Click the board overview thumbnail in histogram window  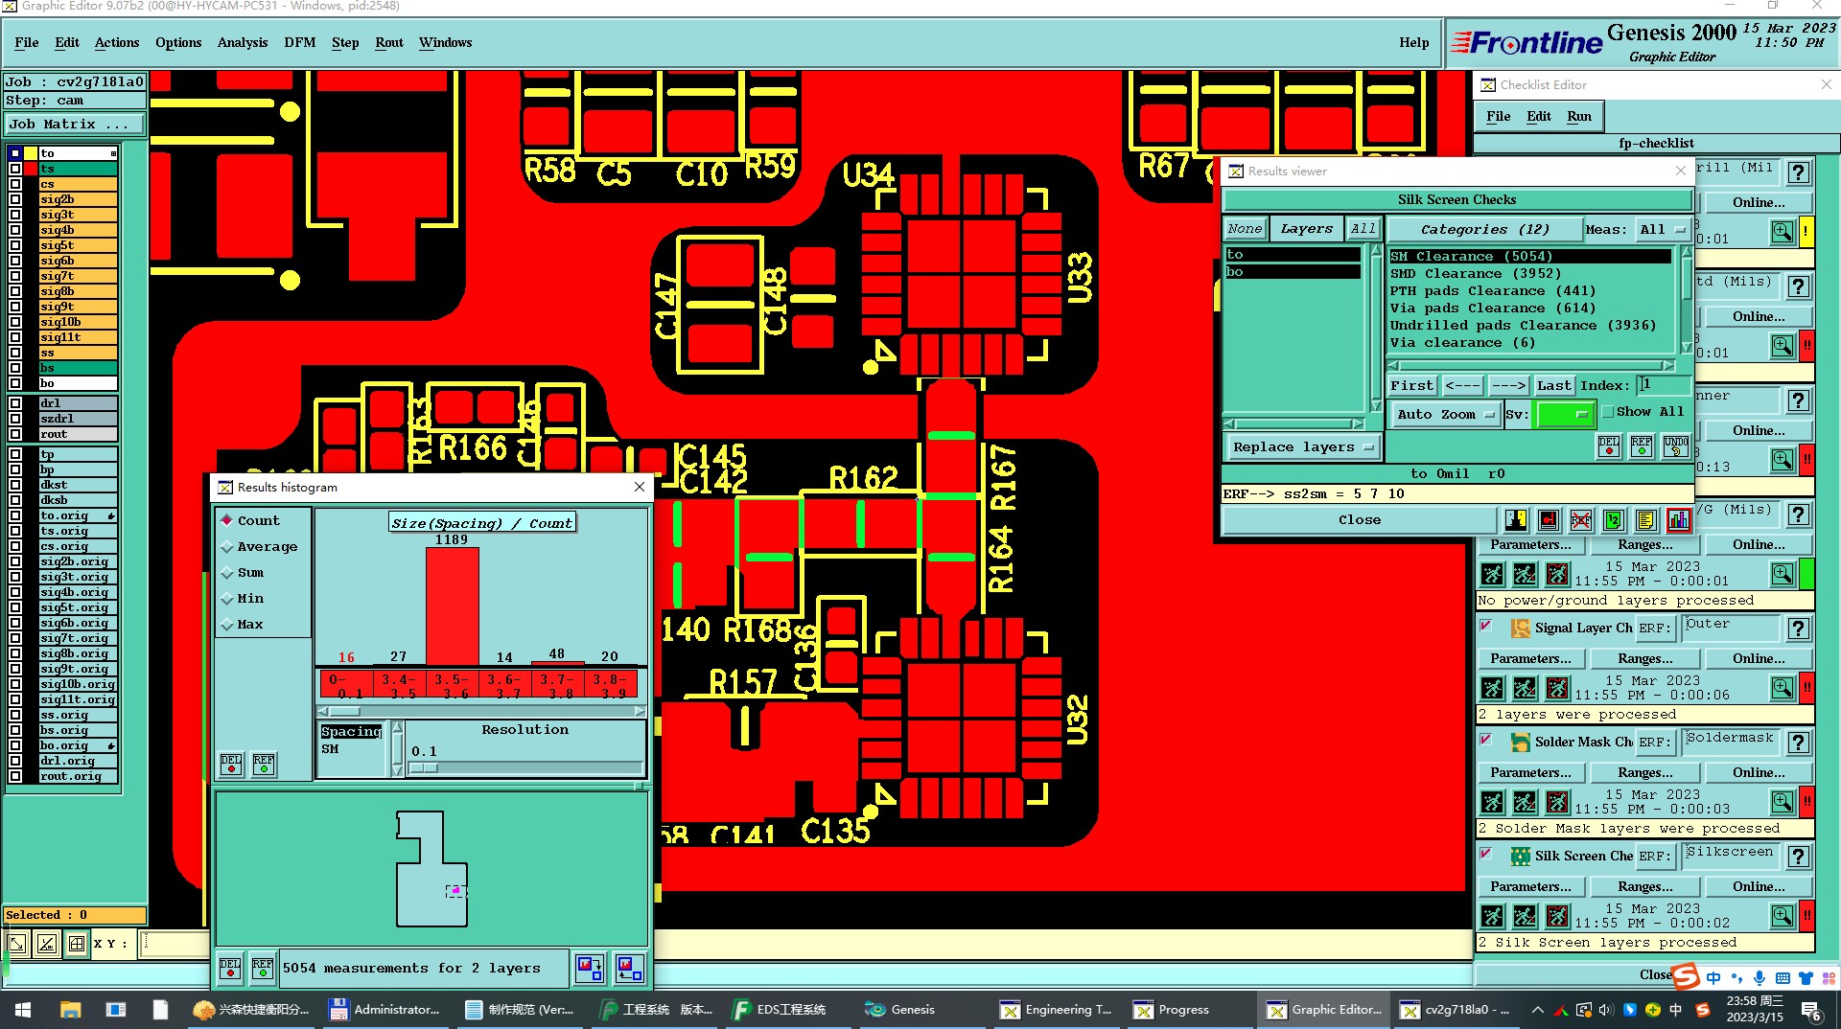pyautogui.click(x=431, y=868)
